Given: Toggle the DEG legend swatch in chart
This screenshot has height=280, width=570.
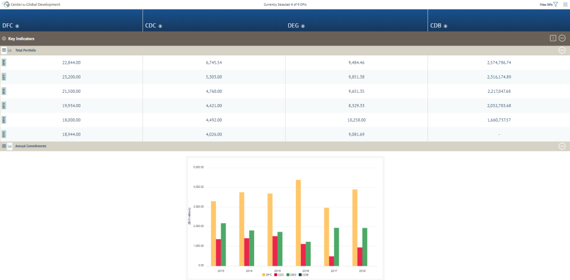Looking at the screenshot, I should click(287, 275).
